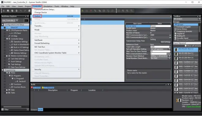The width and height of the screenshot is (202, 116).
Task: Click the Edit Settings button
Action: [x=166, y=42]
